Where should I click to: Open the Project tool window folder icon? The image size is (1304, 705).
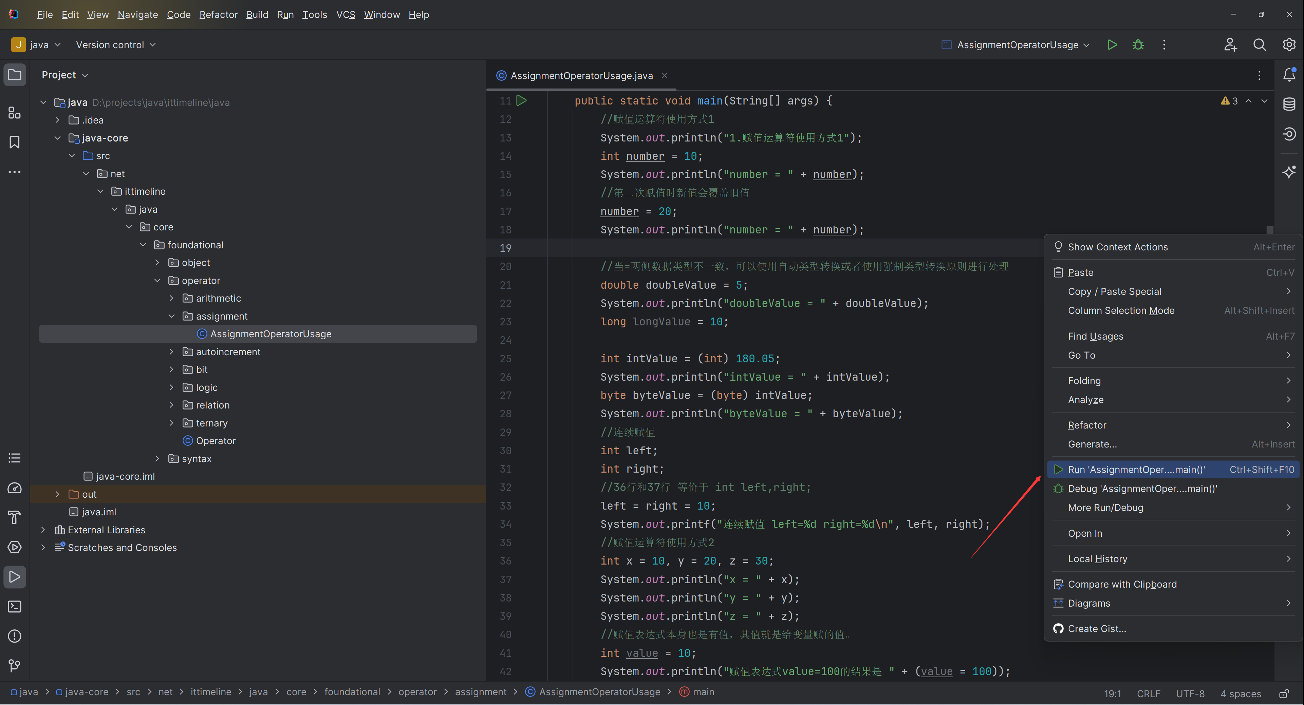coord(15,75)
